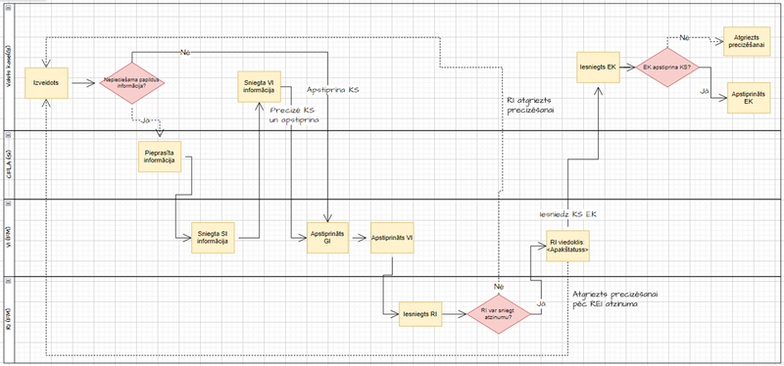784x366 pixels.
Task: Select the 'Pieprasīta informācija' box
Action: 160,157
